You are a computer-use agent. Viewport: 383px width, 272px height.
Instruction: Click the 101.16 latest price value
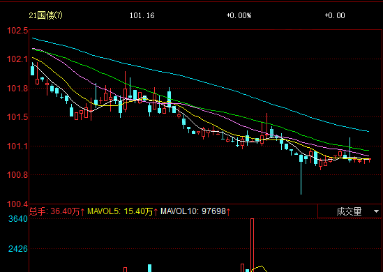tap(142, 15)
